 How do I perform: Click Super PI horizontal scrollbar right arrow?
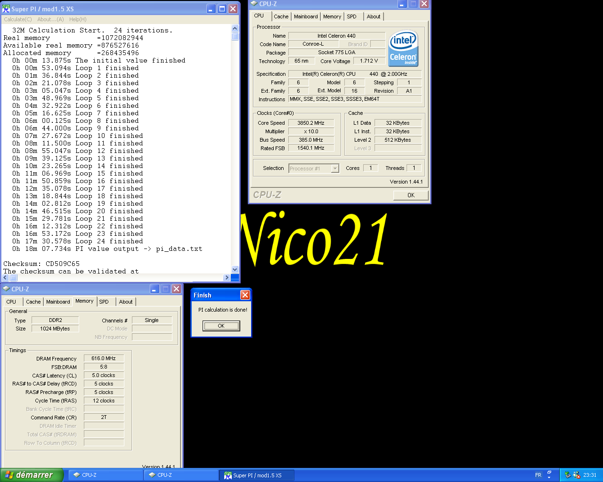pos(227,277)
